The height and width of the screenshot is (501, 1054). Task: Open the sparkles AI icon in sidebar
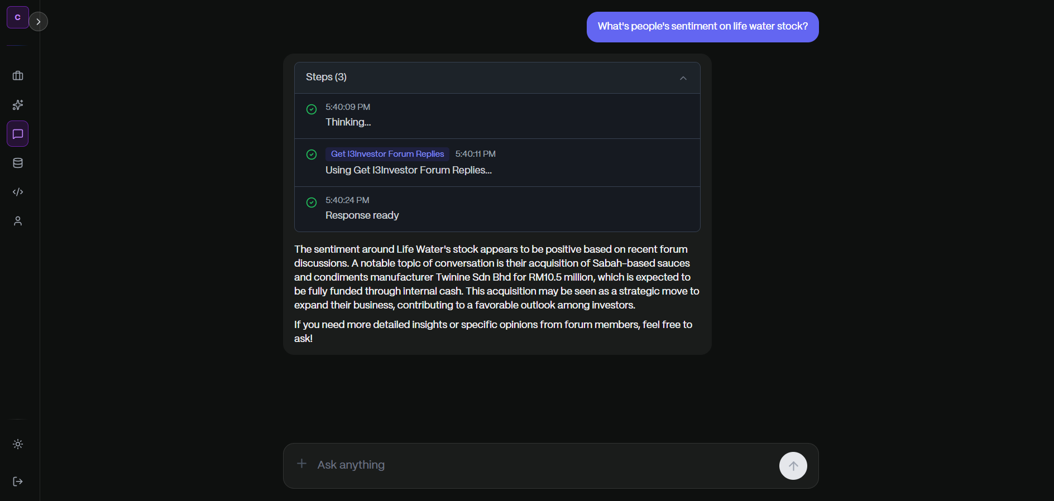pyautogui.click(x=18, y=105)
